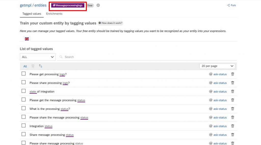Delete 'Please get the message processing status' row
Screen dimensions: 261x145
coord(232,100)
